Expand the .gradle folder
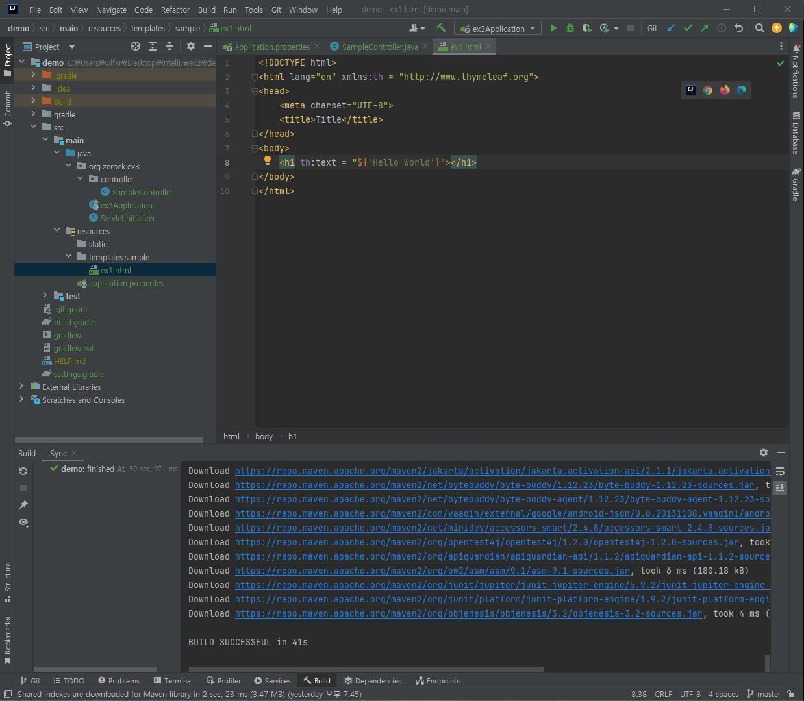This screenshot has width=804, height=701. point(33,75)
